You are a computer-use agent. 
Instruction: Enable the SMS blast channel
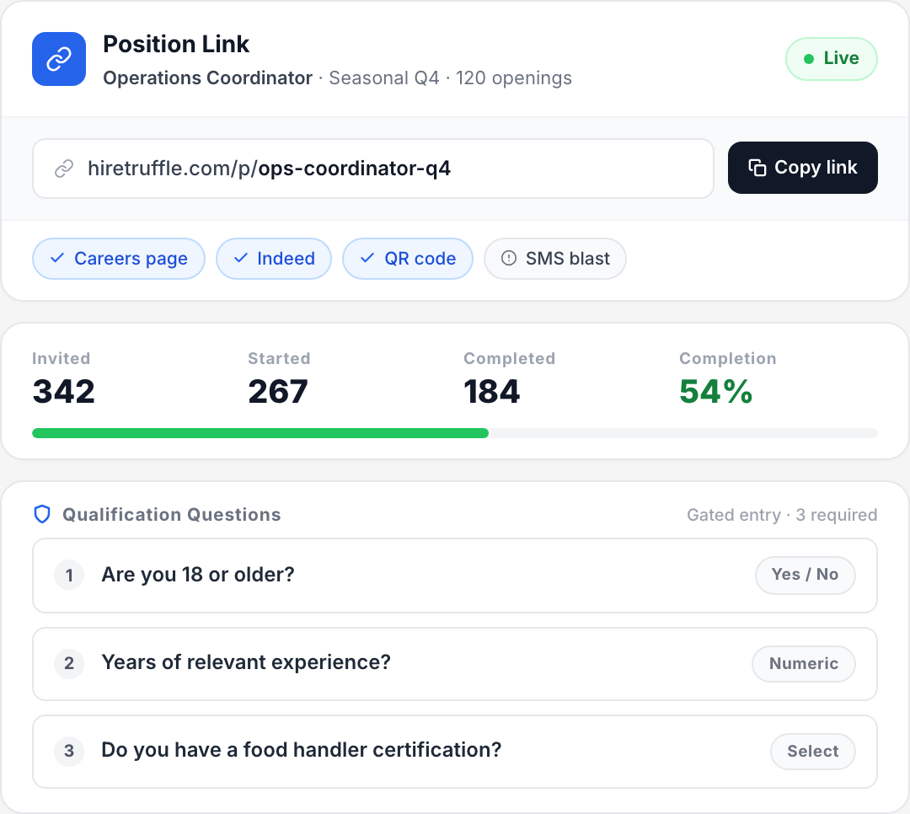[555, 259]
